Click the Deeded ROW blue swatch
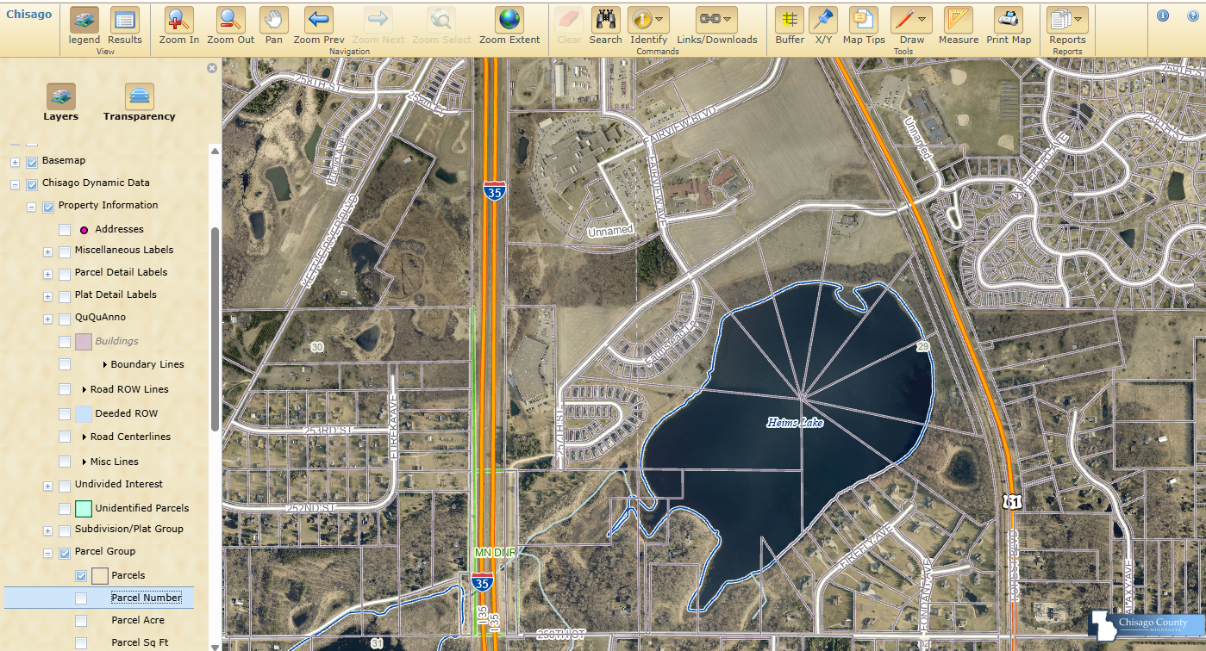Image resolution: width=1206 pixels, height=651 pixels. tap(84, 413)
